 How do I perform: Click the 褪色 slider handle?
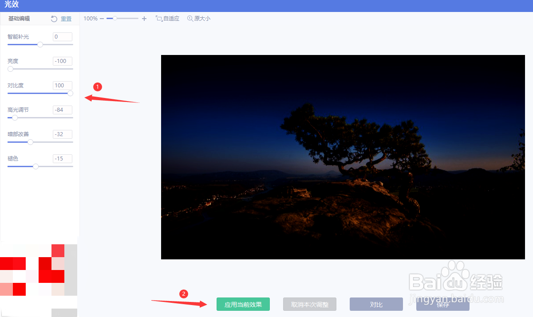click(x=35, y=166)
